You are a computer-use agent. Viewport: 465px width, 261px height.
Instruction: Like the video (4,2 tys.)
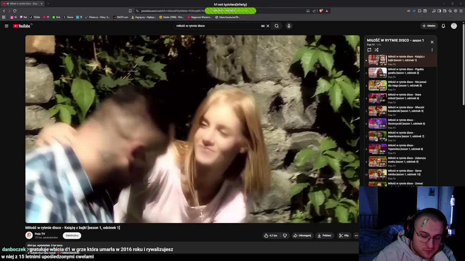(x=271, y=235)
